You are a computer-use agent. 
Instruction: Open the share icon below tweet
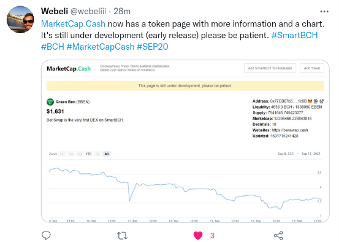point(278,235)
